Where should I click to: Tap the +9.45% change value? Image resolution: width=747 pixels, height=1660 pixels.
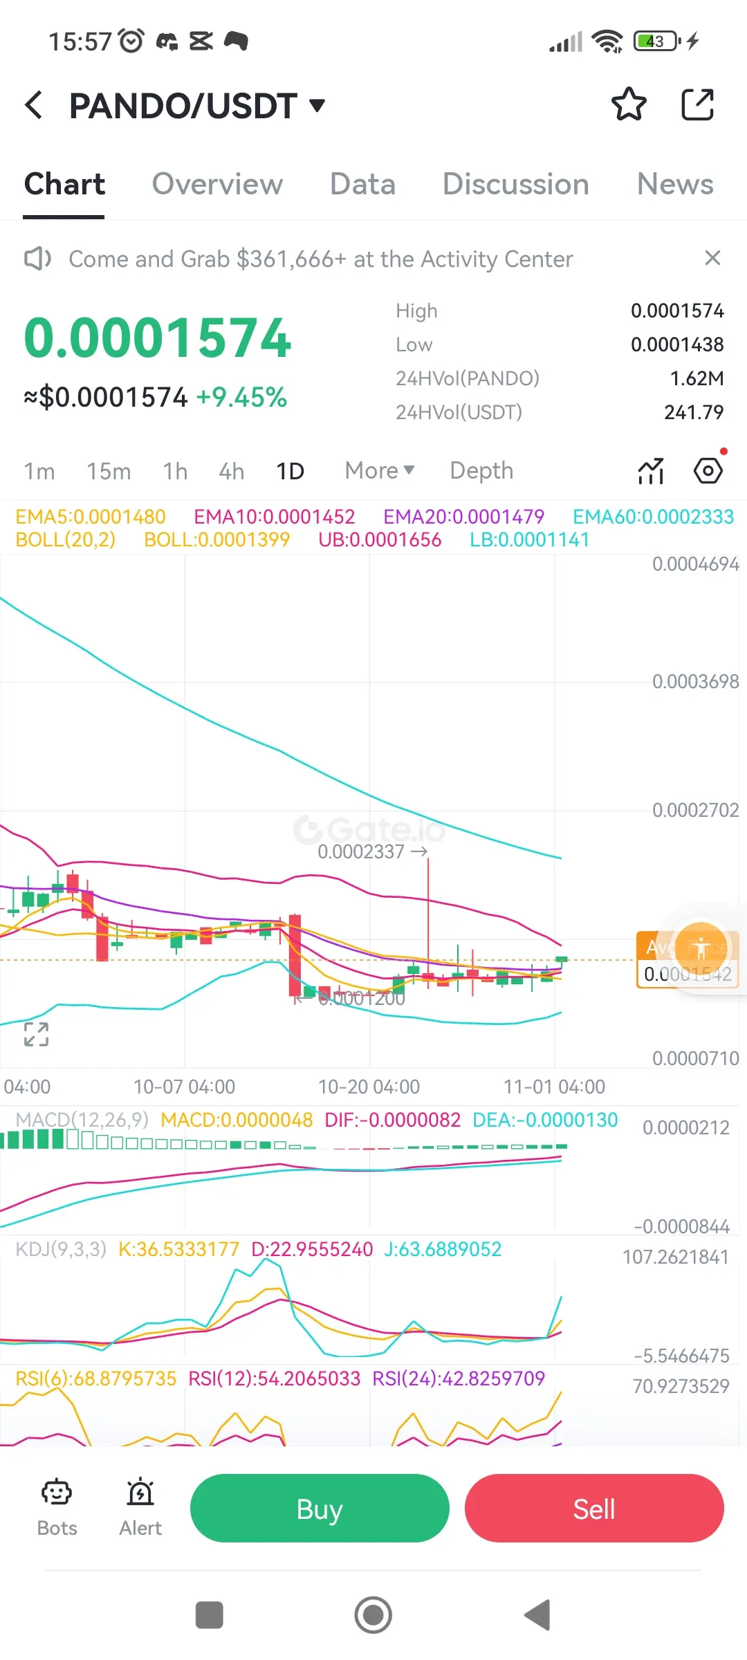(x=241, y=397)
